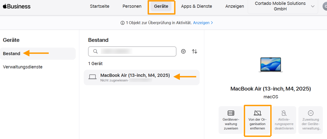Click the 'Nicht zugewiesen' status text
327x139 pixels.
tap(114, 80)
